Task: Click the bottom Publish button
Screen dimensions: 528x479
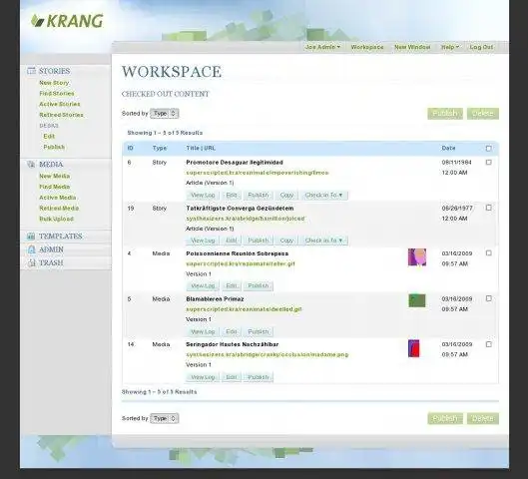Action: pyautogui.click(x=445, y=418)
